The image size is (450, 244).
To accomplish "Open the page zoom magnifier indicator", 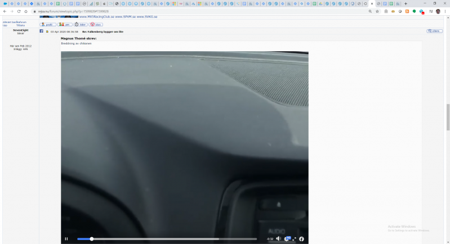I will click(x=370, y=11).
